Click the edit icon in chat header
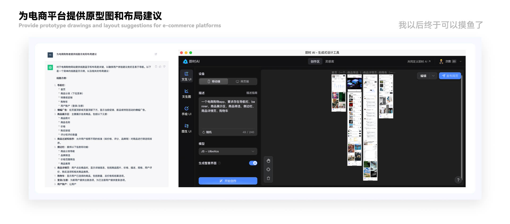 pyautogui.click(x=156, y=54)
